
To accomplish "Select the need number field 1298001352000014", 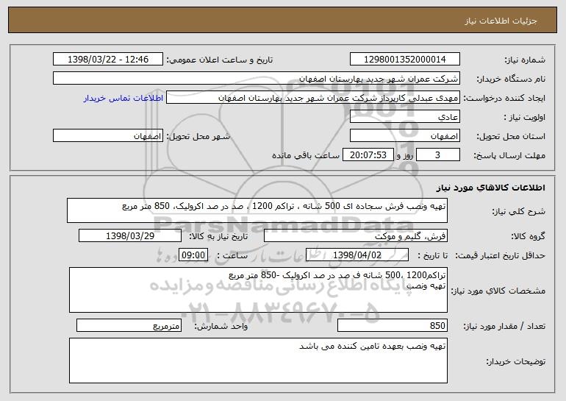I will (404, 60).
